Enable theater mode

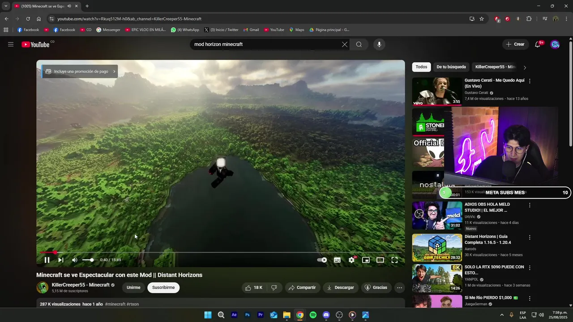380,260
